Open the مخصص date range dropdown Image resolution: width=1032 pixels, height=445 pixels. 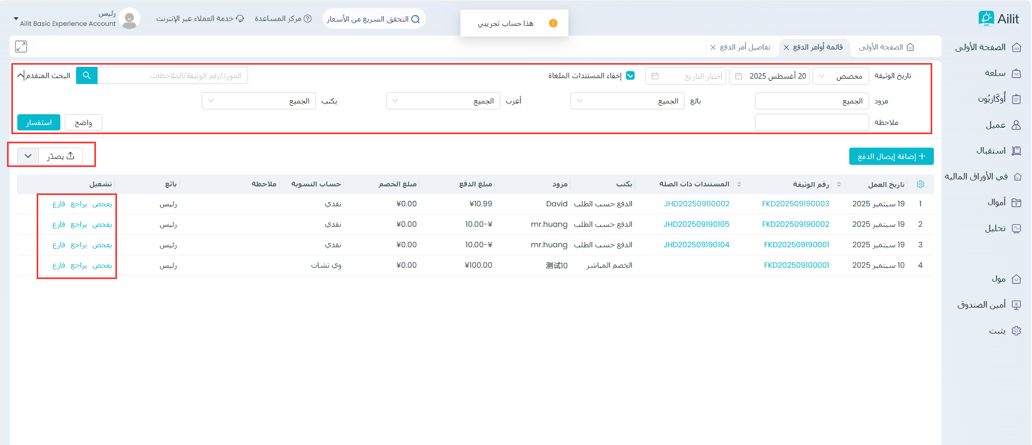(x=841, y=76)
